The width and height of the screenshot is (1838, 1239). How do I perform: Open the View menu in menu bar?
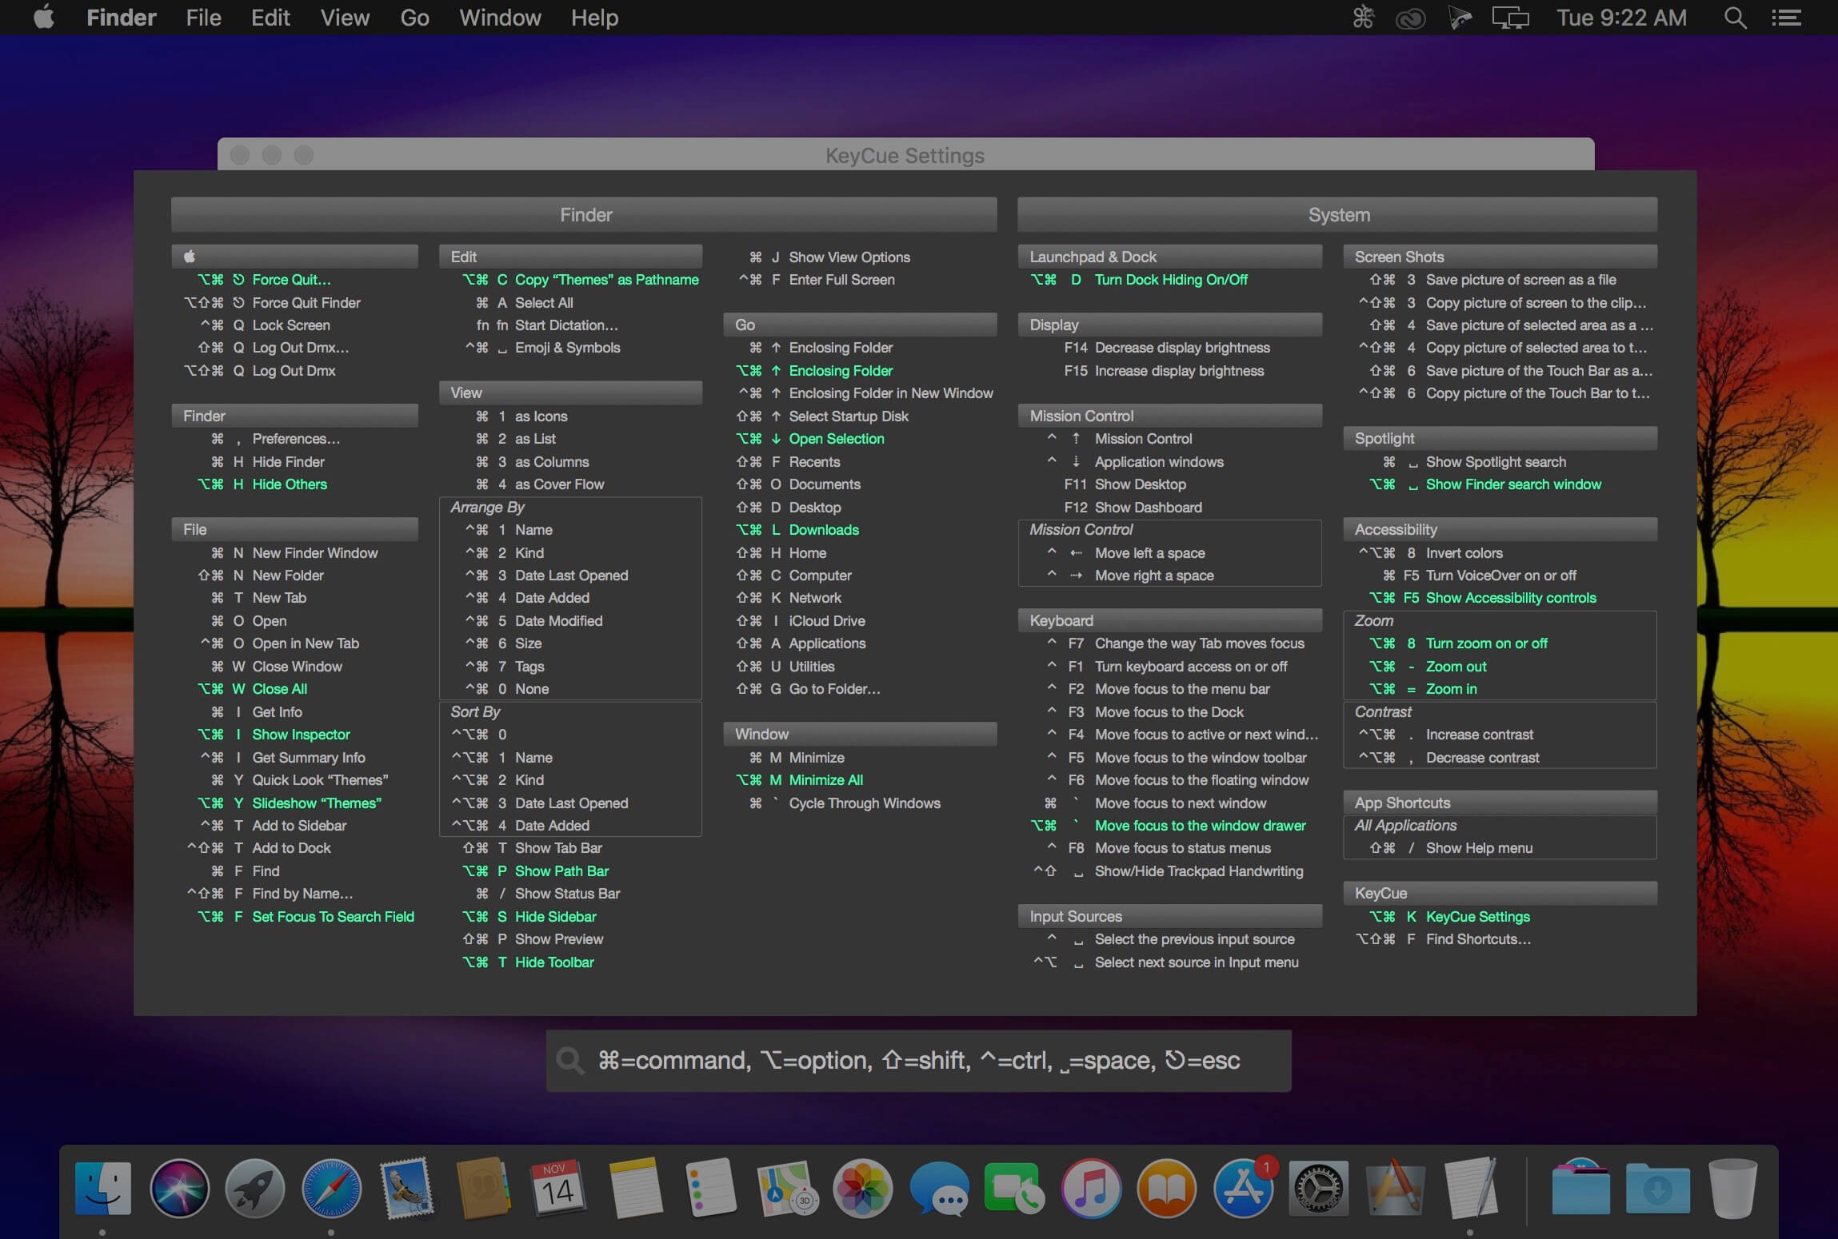pos(345,18)
